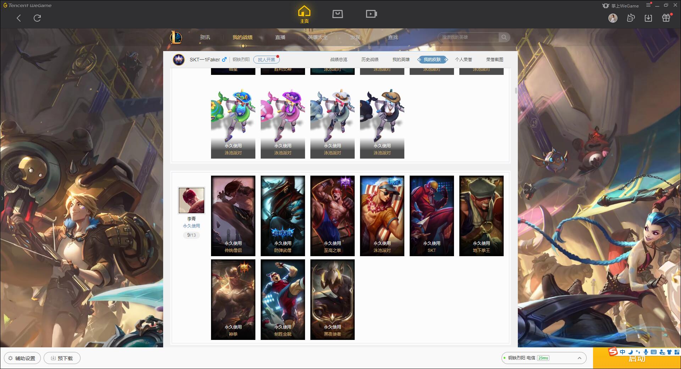Click the League of Legends logo
Screen dimensions: 681x369
176,37
